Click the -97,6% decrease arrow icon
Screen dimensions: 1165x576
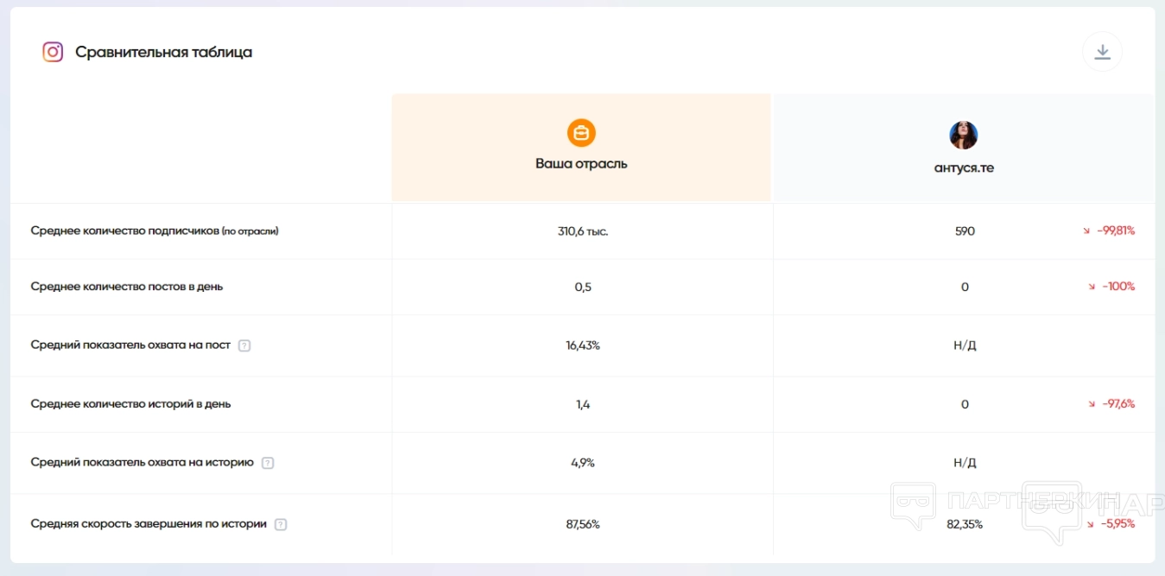click(1092, 404)
